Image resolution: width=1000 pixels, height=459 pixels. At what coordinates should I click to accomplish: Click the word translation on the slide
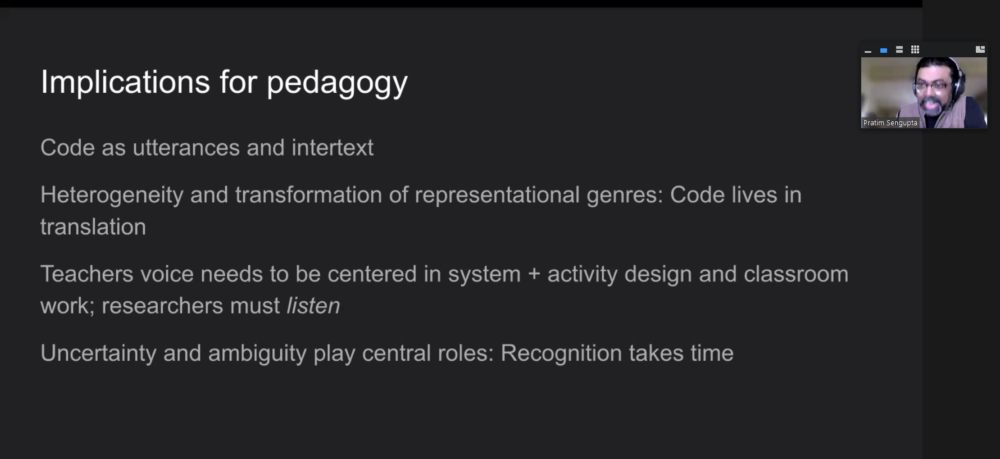pos(93,227)
